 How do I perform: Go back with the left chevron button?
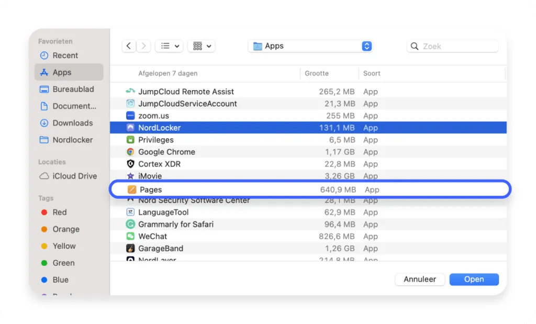click(129, 46)
